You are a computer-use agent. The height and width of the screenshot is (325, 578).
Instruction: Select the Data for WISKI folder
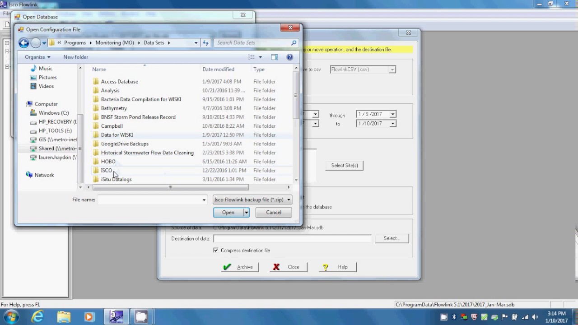tap(117, 135)
